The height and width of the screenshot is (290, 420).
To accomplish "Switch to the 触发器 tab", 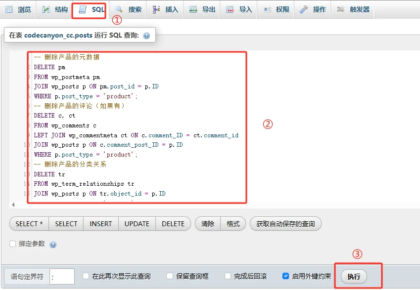I will point(353,9).
